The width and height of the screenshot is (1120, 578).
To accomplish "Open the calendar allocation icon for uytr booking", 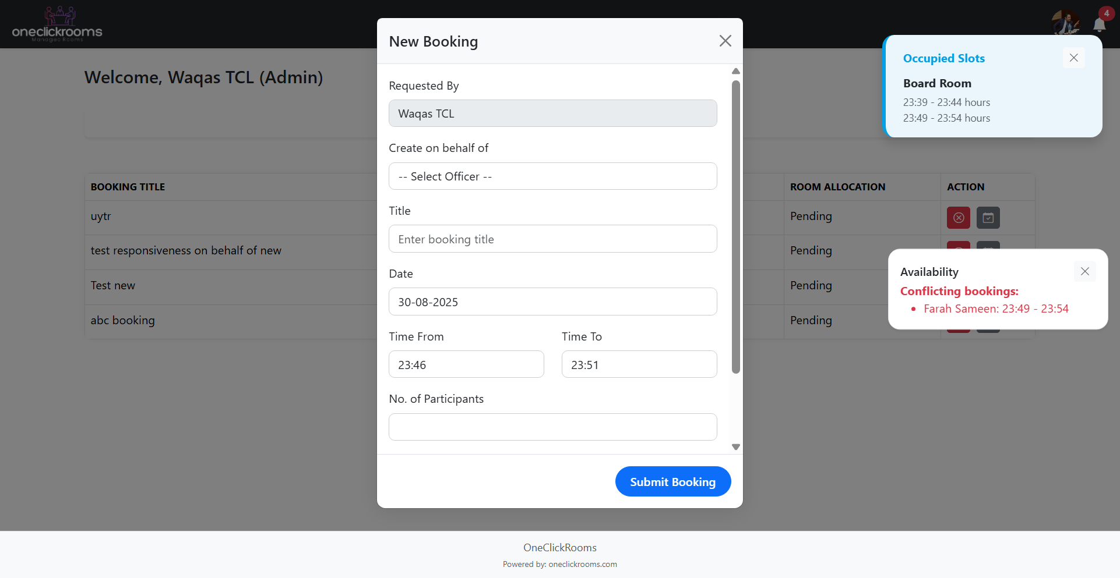I will pyautogui.click(x=988, y=218).
